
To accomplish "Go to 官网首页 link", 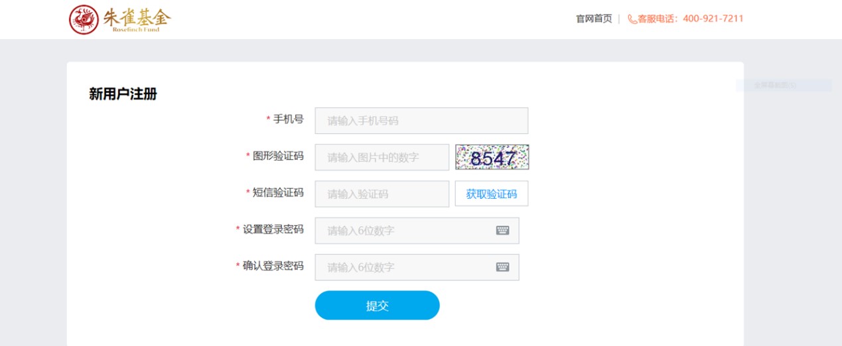I will coord(594,19).
